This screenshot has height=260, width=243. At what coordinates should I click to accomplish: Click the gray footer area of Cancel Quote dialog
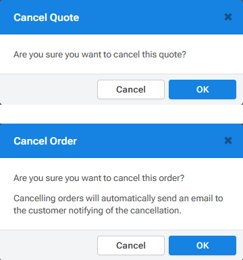[49, 89]
